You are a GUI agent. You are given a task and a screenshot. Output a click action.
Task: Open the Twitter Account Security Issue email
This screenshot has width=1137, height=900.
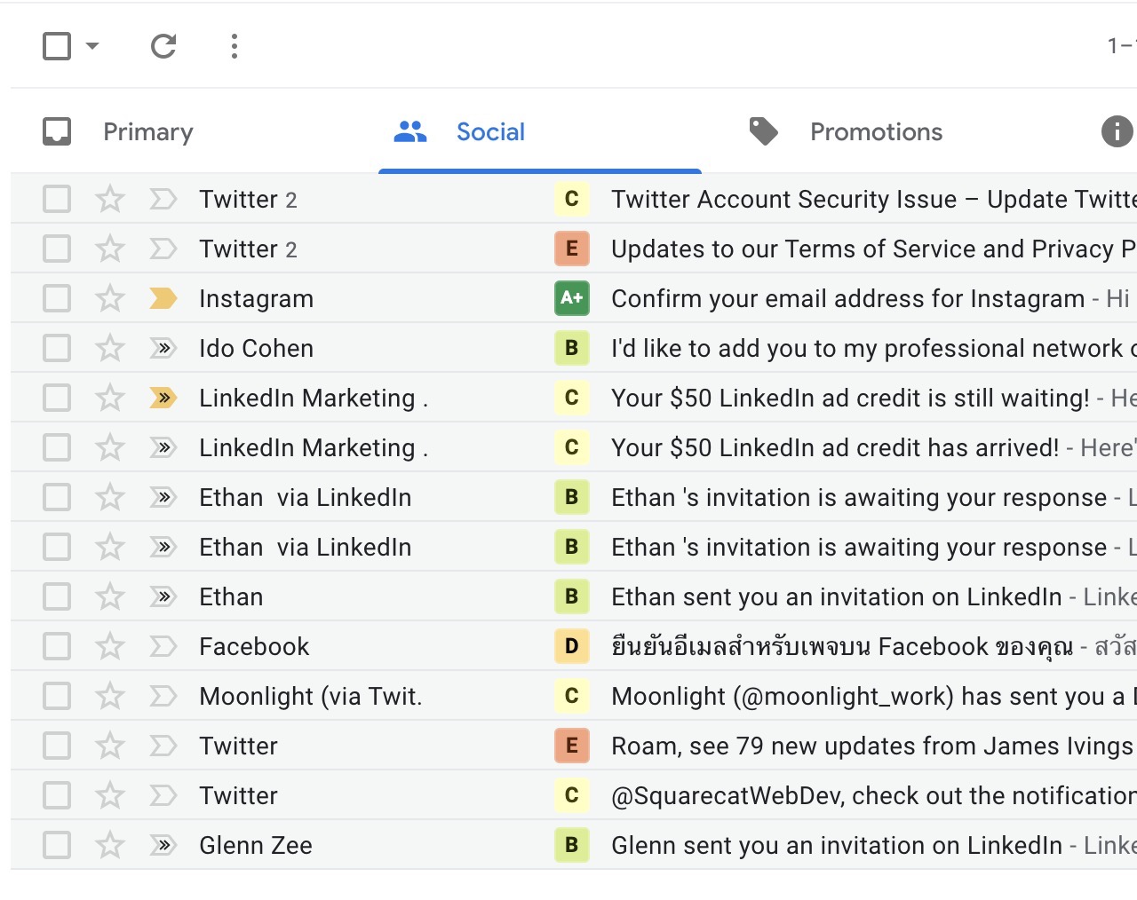pos(574,199)
